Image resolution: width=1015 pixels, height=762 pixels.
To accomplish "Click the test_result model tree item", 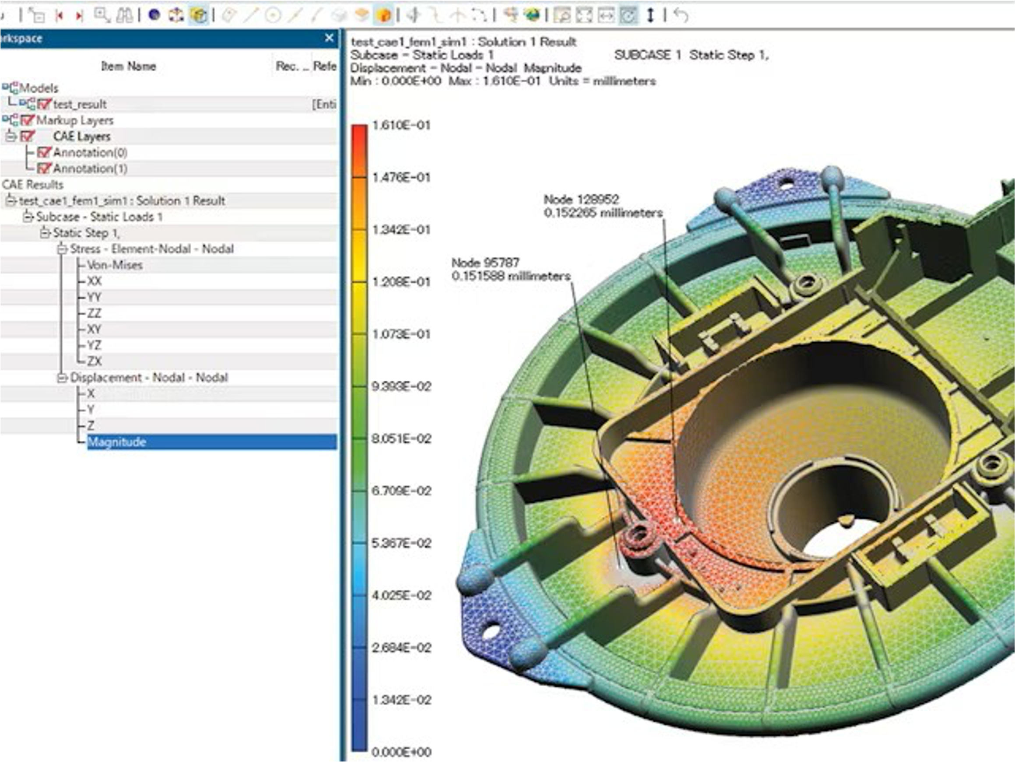I will click(x=80, y=104).
